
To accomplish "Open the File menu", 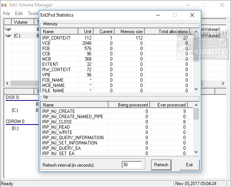I will pos(6,14).
